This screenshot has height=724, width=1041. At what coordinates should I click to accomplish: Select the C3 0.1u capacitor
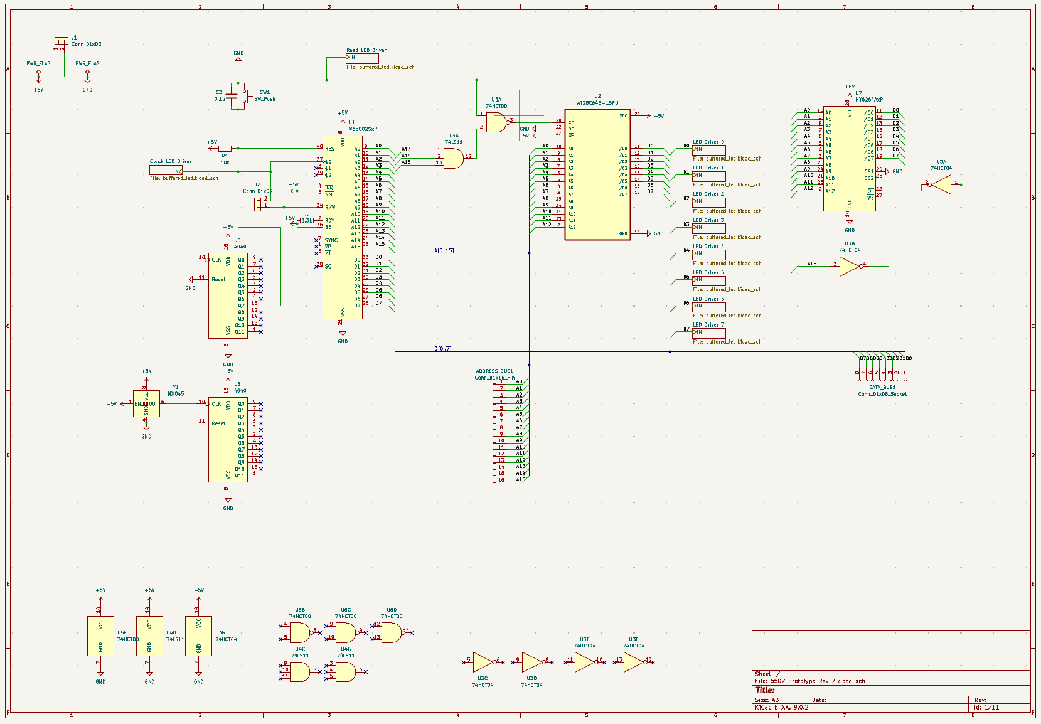pos(232,96)
